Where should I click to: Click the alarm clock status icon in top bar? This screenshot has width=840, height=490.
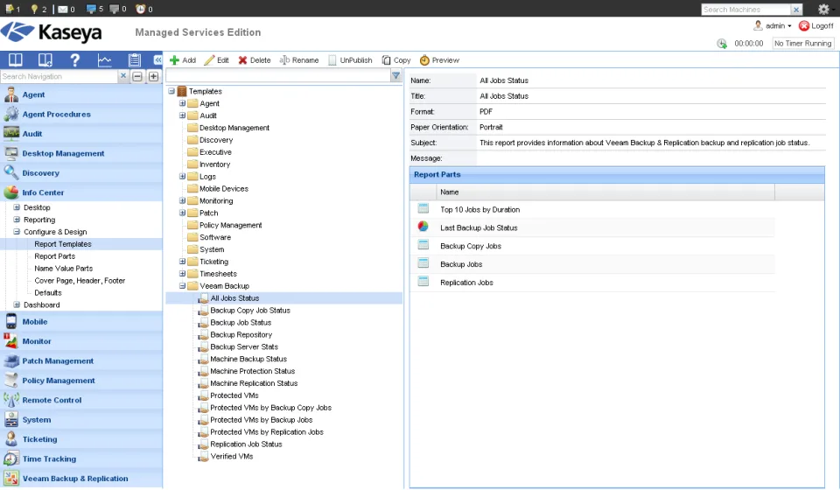(140, 9)
